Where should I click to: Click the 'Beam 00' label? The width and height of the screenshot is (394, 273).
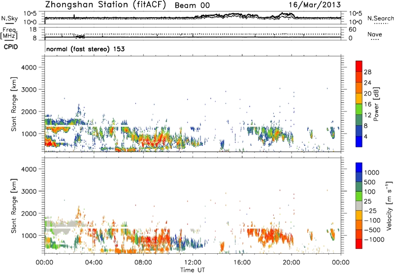[192, 5]
